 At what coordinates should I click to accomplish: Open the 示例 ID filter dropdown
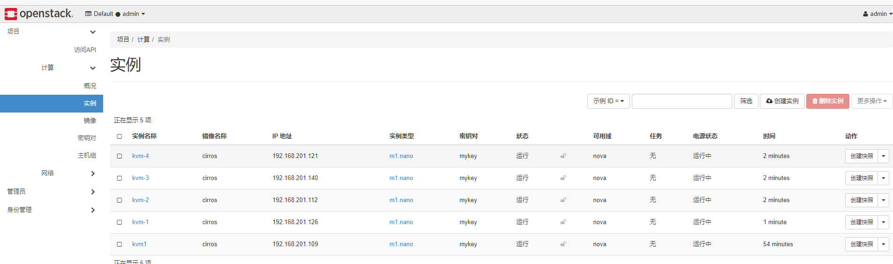608,101
